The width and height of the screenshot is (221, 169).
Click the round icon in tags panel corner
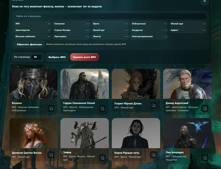coord(205,1)
